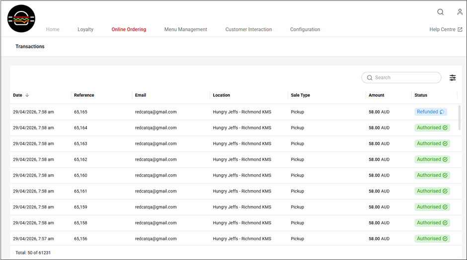Open the global search magnifier icon
Screen dimensions: 467x260
click(x=440, y=12)
